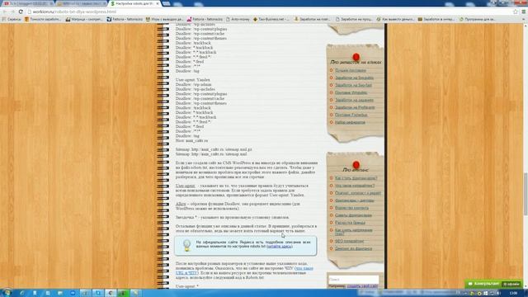
Task: Close the 'Настройка robots' tab
Action: 158,3
